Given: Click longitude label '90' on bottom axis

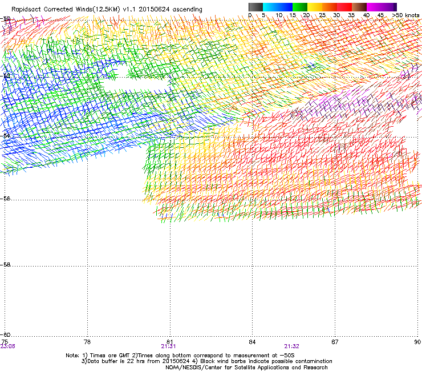Looking at the screenshot, I should coord(417,342).
